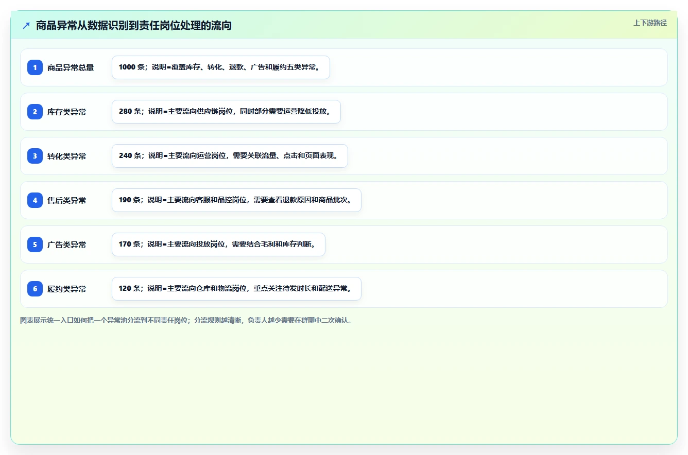This screenshot has height=455, width=688.
Task: Click the 售后类异常 label
Action: (67, 200)
